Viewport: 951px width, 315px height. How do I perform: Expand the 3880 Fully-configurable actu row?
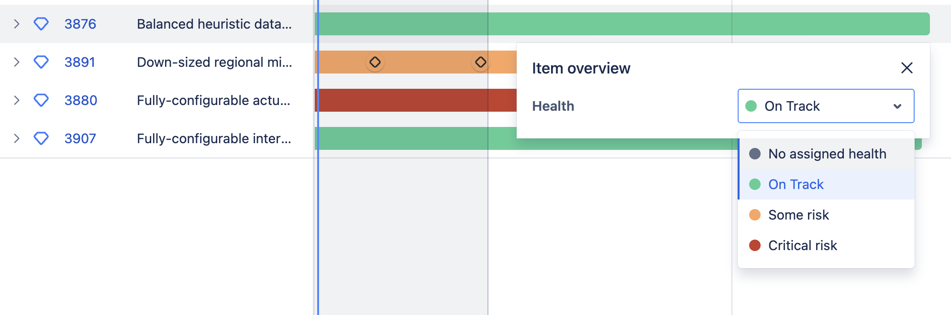click(17, 100)
